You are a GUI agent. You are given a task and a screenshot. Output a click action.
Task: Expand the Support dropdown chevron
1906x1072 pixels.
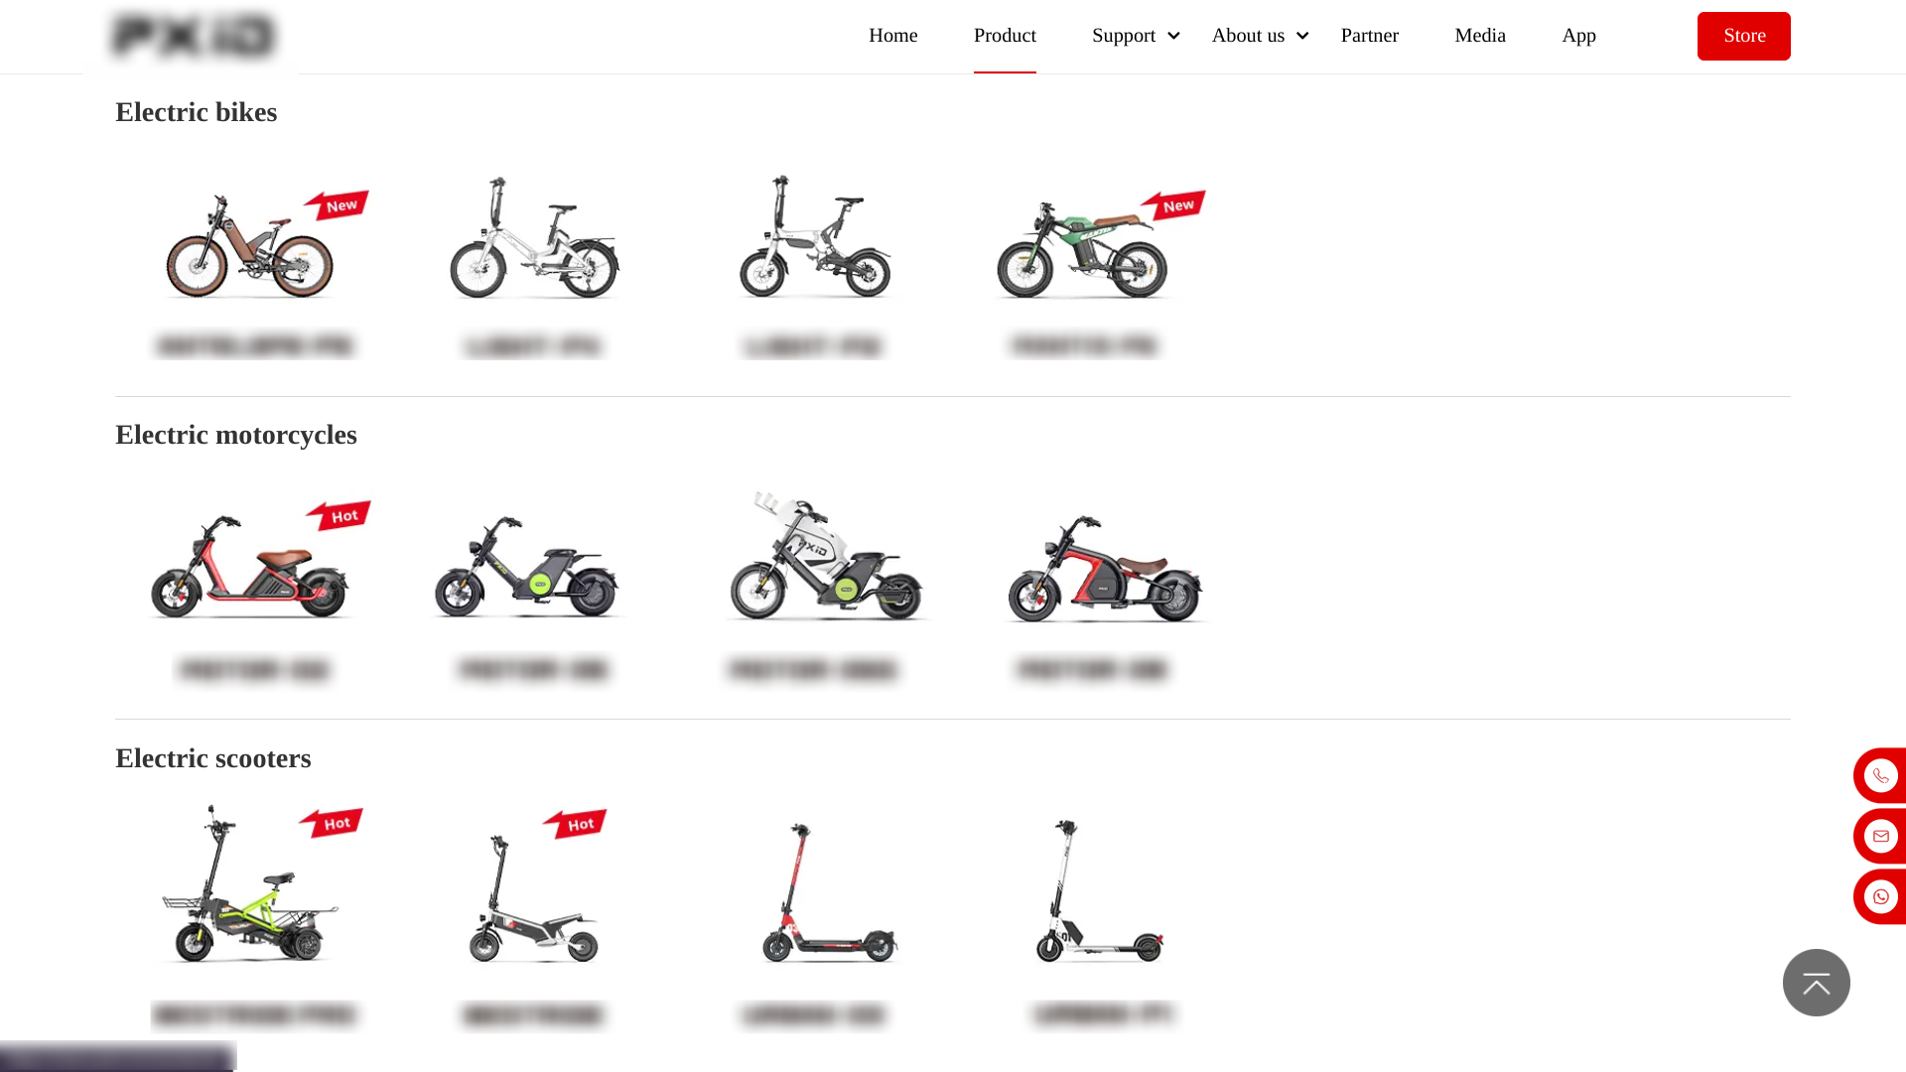click(x=1173, y=36)
